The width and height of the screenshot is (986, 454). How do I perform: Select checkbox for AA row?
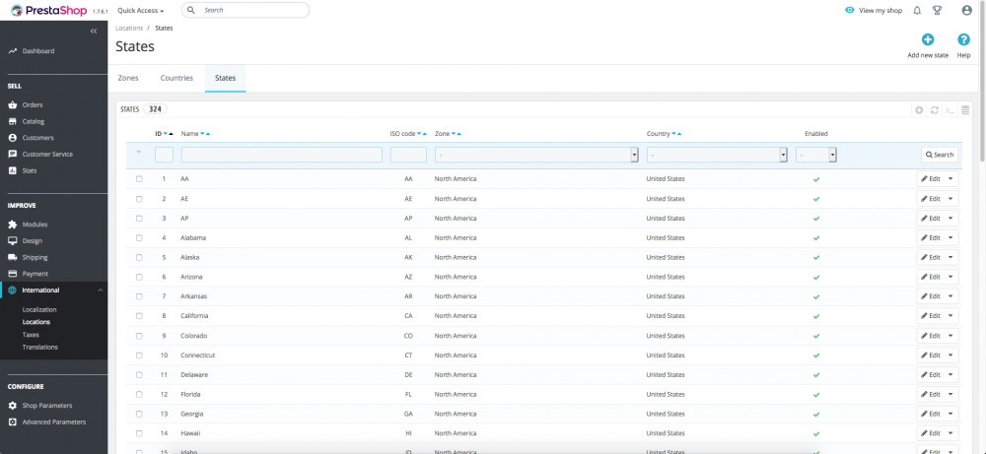[139, 179]
